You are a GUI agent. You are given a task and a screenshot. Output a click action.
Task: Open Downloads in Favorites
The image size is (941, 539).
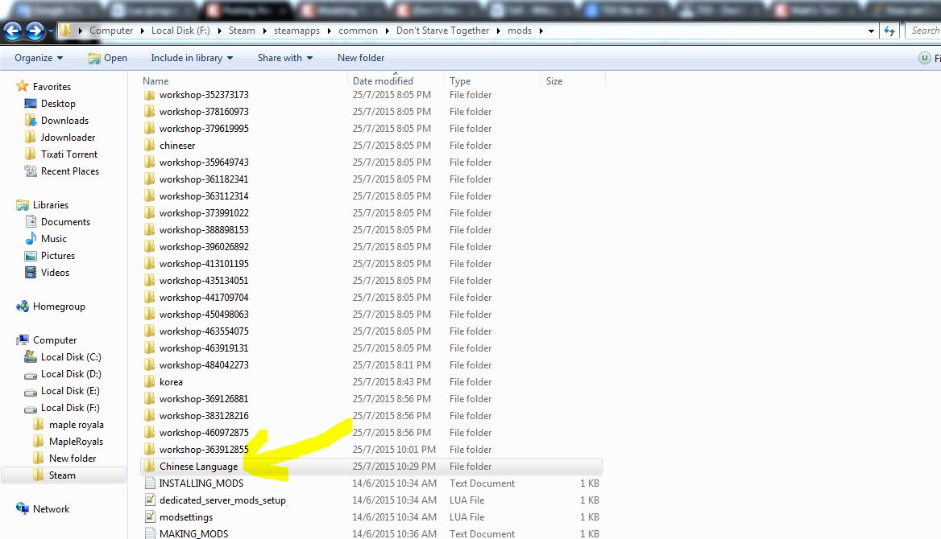pyautogui.click(x=64, y=121)
